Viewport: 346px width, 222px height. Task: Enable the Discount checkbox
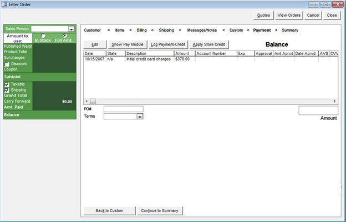coord(7,64)
